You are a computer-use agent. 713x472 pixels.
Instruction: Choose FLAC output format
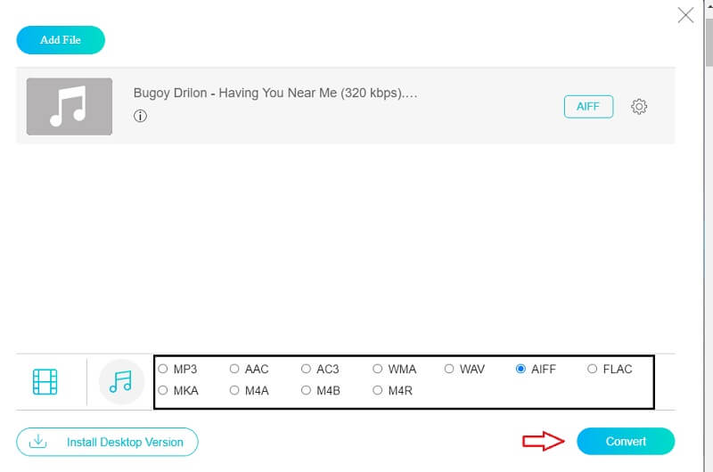pyautogui.click(x=592, y=369)
